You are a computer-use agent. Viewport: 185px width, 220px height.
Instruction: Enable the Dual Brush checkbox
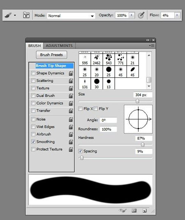(x=33, y=96)
